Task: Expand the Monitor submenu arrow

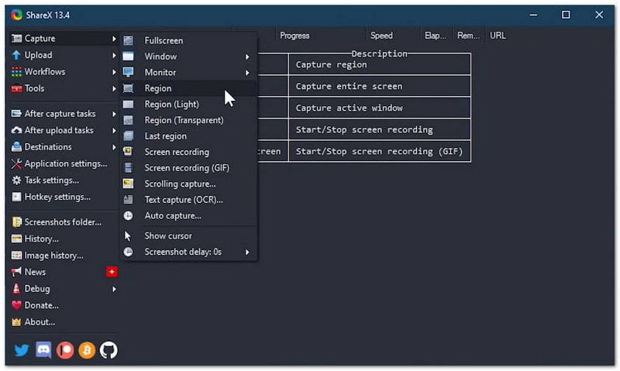Action: (x=247, y=73)
